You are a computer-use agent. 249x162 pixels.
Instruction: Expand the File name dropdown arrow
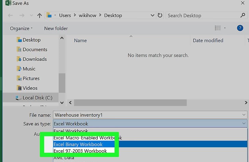pyautogui.click(x=244, y=115)
